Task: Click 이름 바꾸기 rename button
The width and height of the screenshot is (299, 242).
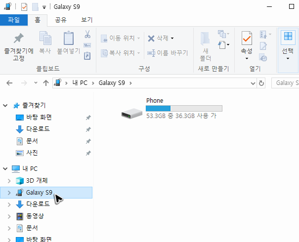Action: coord(168,53)
